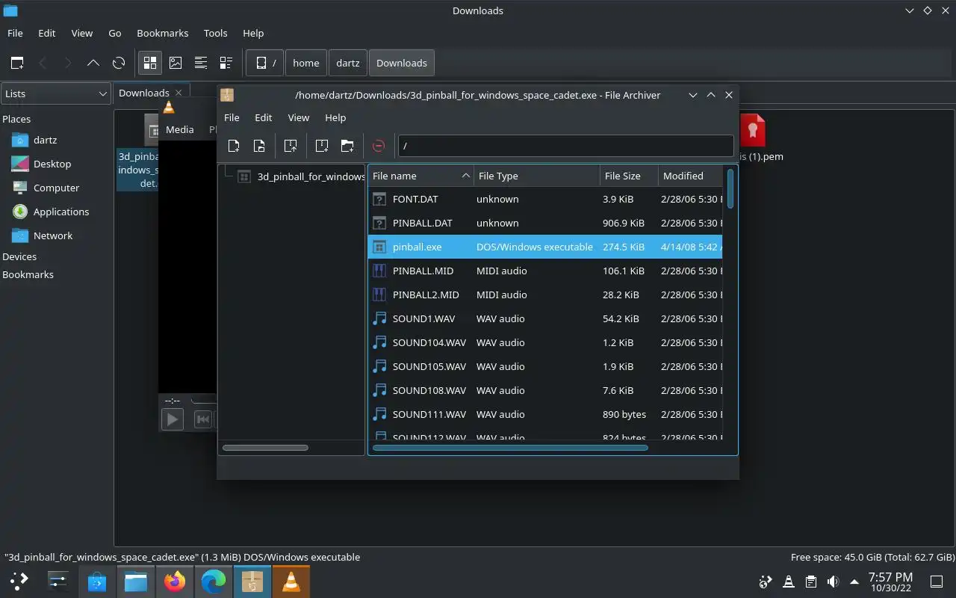Click the dartz path button
The image size is (956, 598).
[347, 63]
